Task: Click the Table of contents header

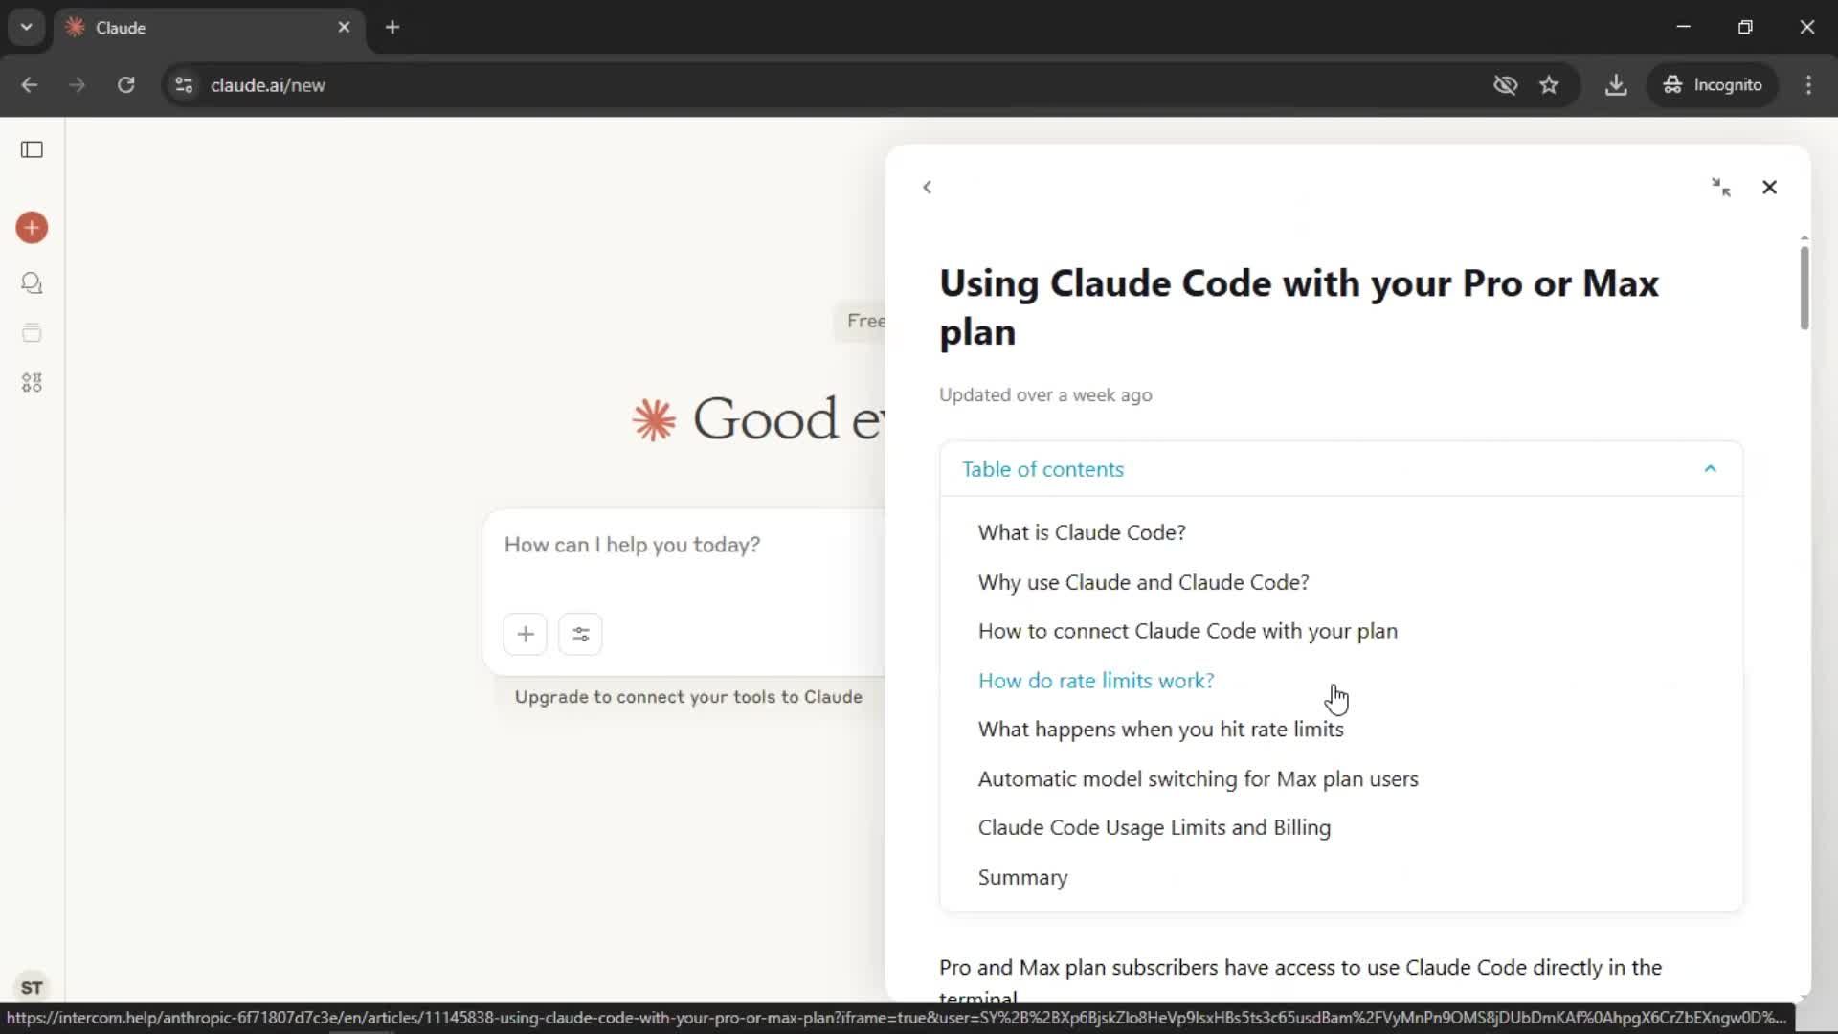Action: [x=1341, y=469]
